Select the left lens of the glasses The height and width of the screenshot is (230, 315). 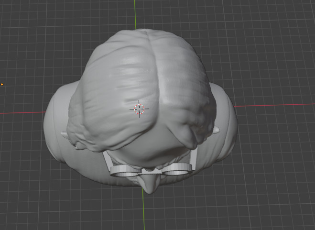125,171
